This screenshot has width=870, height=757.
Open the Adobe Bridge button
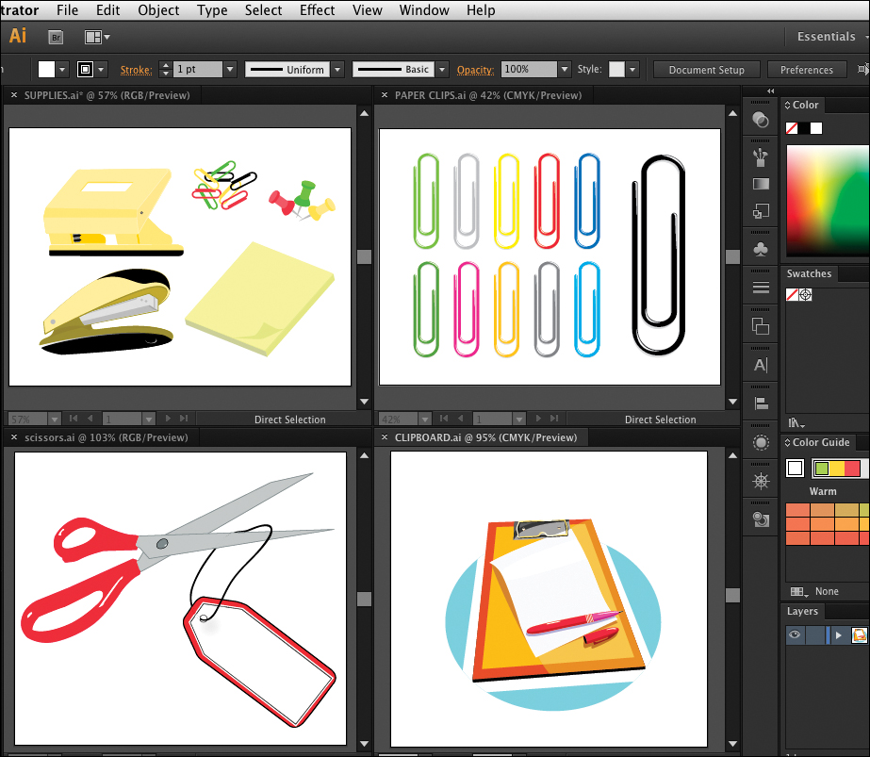[56, 37]
